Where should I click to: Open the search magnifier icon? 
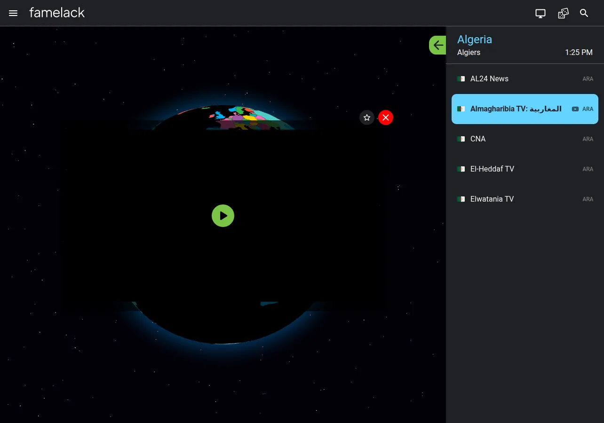(x=584, y=13)
